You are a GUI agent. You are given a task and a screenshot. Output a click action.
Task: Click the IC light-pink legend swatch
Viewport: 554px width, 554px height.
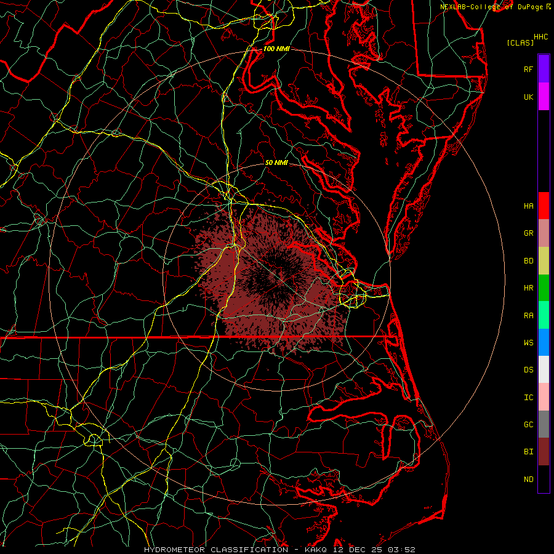tap(544, 397)
